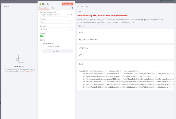Open the Operation dropdown showing Get Many
The width and height of the screenshot is (176, 119).
coord(56,29)
